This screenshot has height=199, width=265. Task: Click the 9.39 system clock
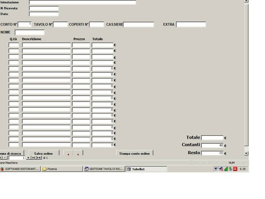pyautogui.click(x=243, y=169)
